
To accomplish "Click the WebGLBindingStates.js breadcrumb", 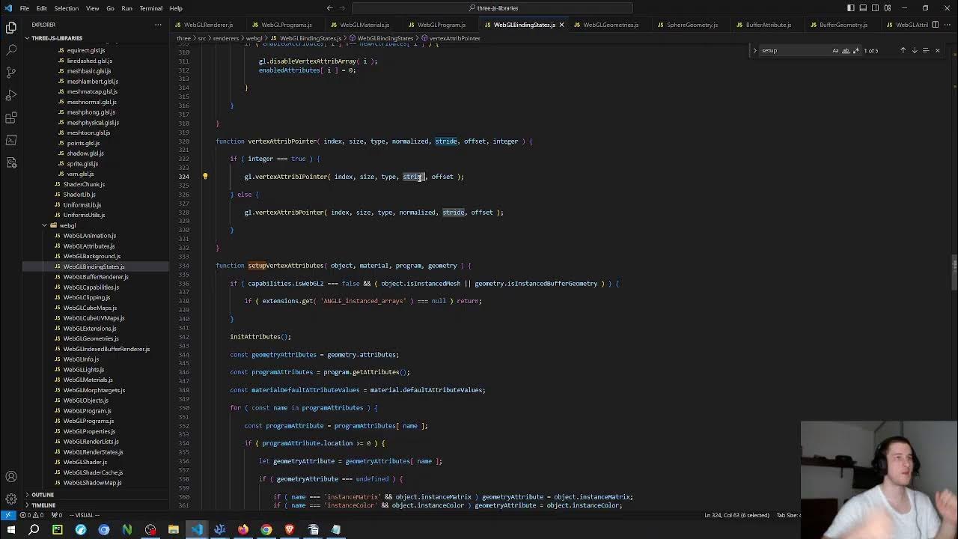I will [307, 38].
